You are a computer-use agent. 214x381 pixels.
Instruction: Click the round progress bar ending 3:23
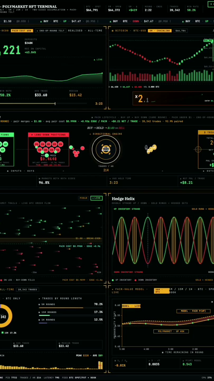click(43, 103)
